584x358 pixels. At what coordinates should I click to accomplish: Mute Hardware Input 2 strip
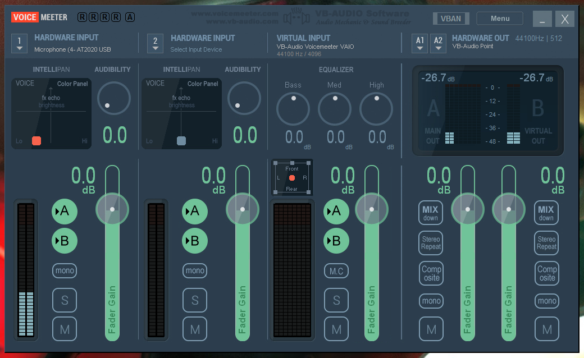click(195, 329)
